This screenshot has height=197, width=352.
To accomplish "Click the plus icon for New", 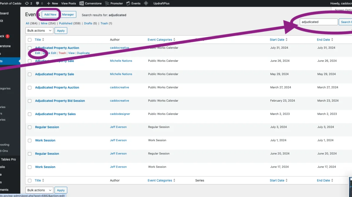I will [49, 4].
